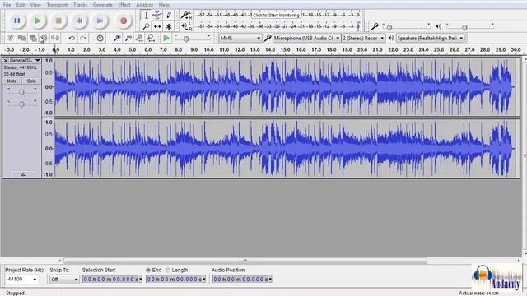Open the Speakers (Realtek) output dropdown
The width and height of the screenshot is (527, 296).
[x=430, y=39]
